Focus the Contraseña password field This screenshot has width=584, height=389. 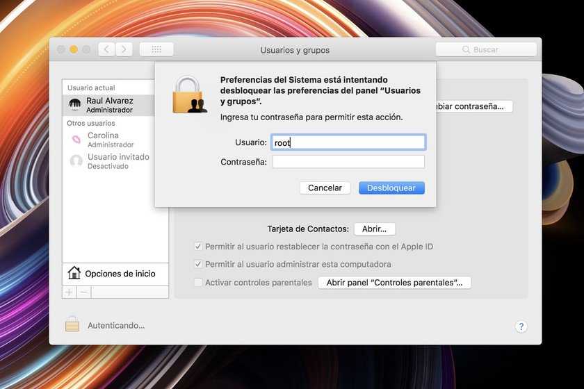pos(348,162)
